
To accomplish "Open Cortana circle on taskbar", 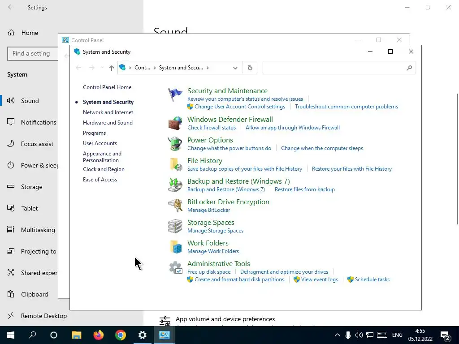I will (x=54, y=335).
